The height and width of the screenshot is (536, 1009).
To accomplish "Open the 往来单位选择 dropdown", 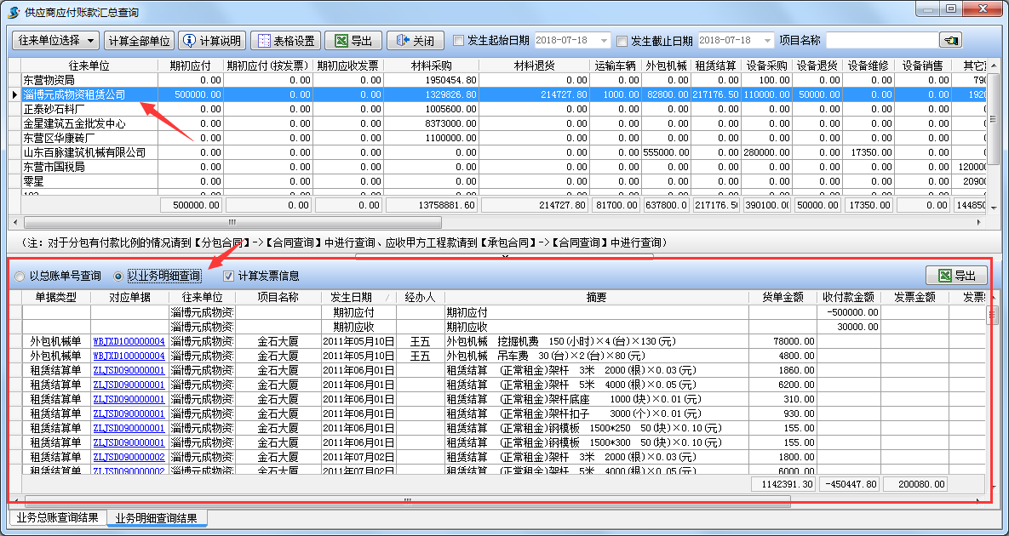I will [54, 40].
